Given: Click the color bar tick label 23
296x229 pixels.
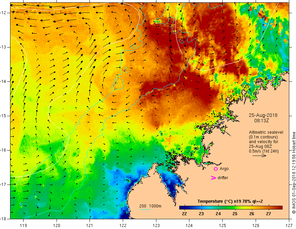Looking at the screenshot, I should click(201, 214).
